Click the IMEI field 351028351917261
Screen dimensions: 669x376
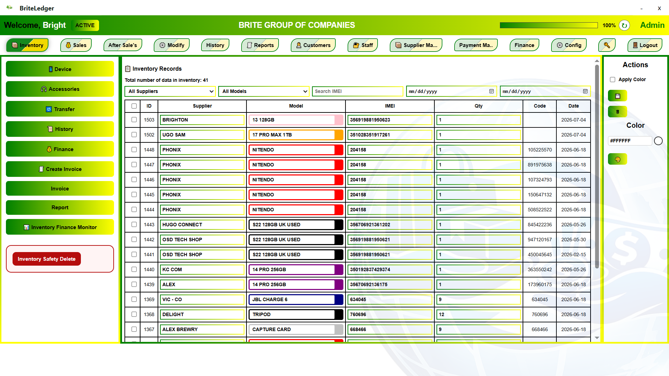pos(390,135)
